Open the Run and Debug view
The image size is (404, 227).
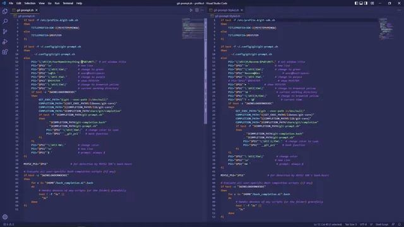tap(5, 42)
